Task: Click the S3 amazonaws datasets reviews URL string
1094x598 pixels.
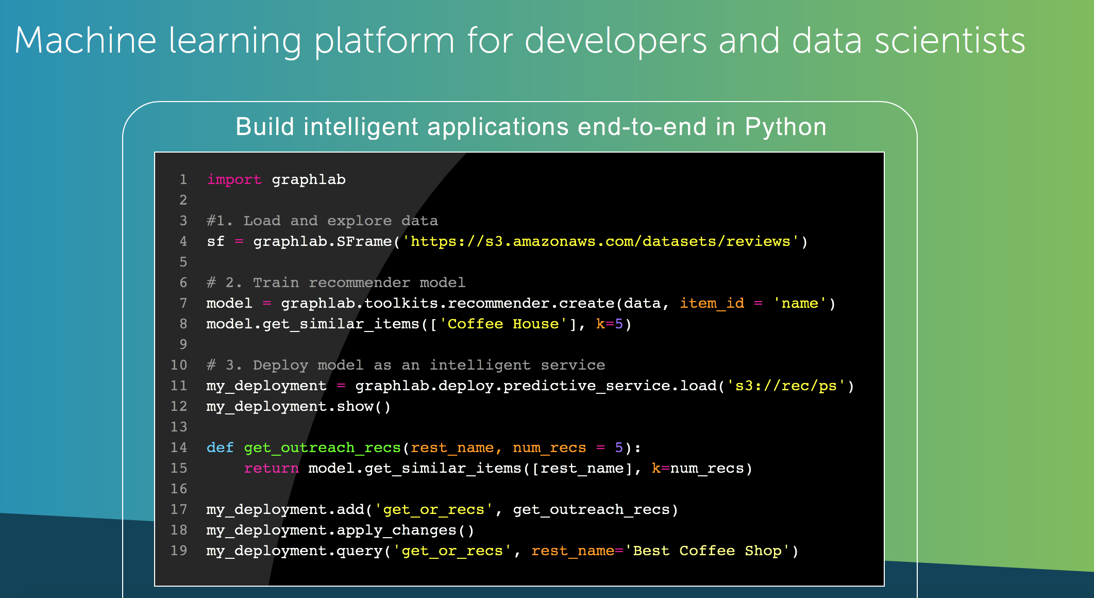Action: tap(600, 241)
